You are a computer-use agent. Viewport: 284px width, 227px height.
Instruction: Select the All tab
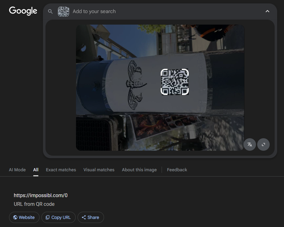36,170
